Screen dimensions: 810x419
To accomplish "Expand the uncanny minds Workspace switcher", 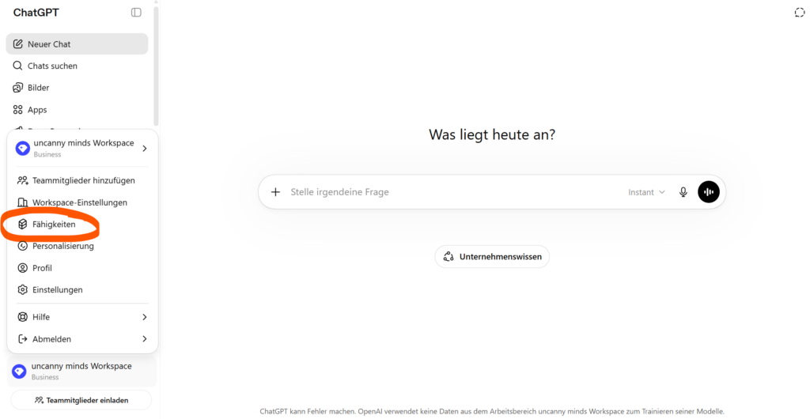I will coord(82,148).
